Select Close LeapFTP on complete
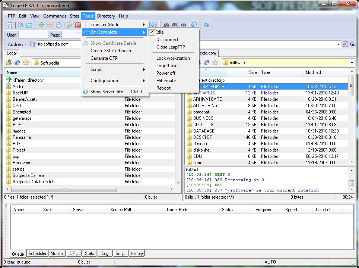The width and height of the screenshot is (359, 268). (173, 47)
